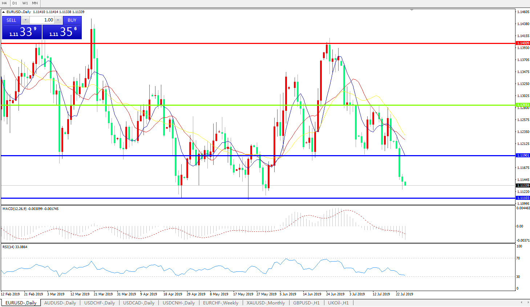Open the XAUUSD Monthly chart tab
The height and width of the screenshot is (307, 530).
[266, 303]
